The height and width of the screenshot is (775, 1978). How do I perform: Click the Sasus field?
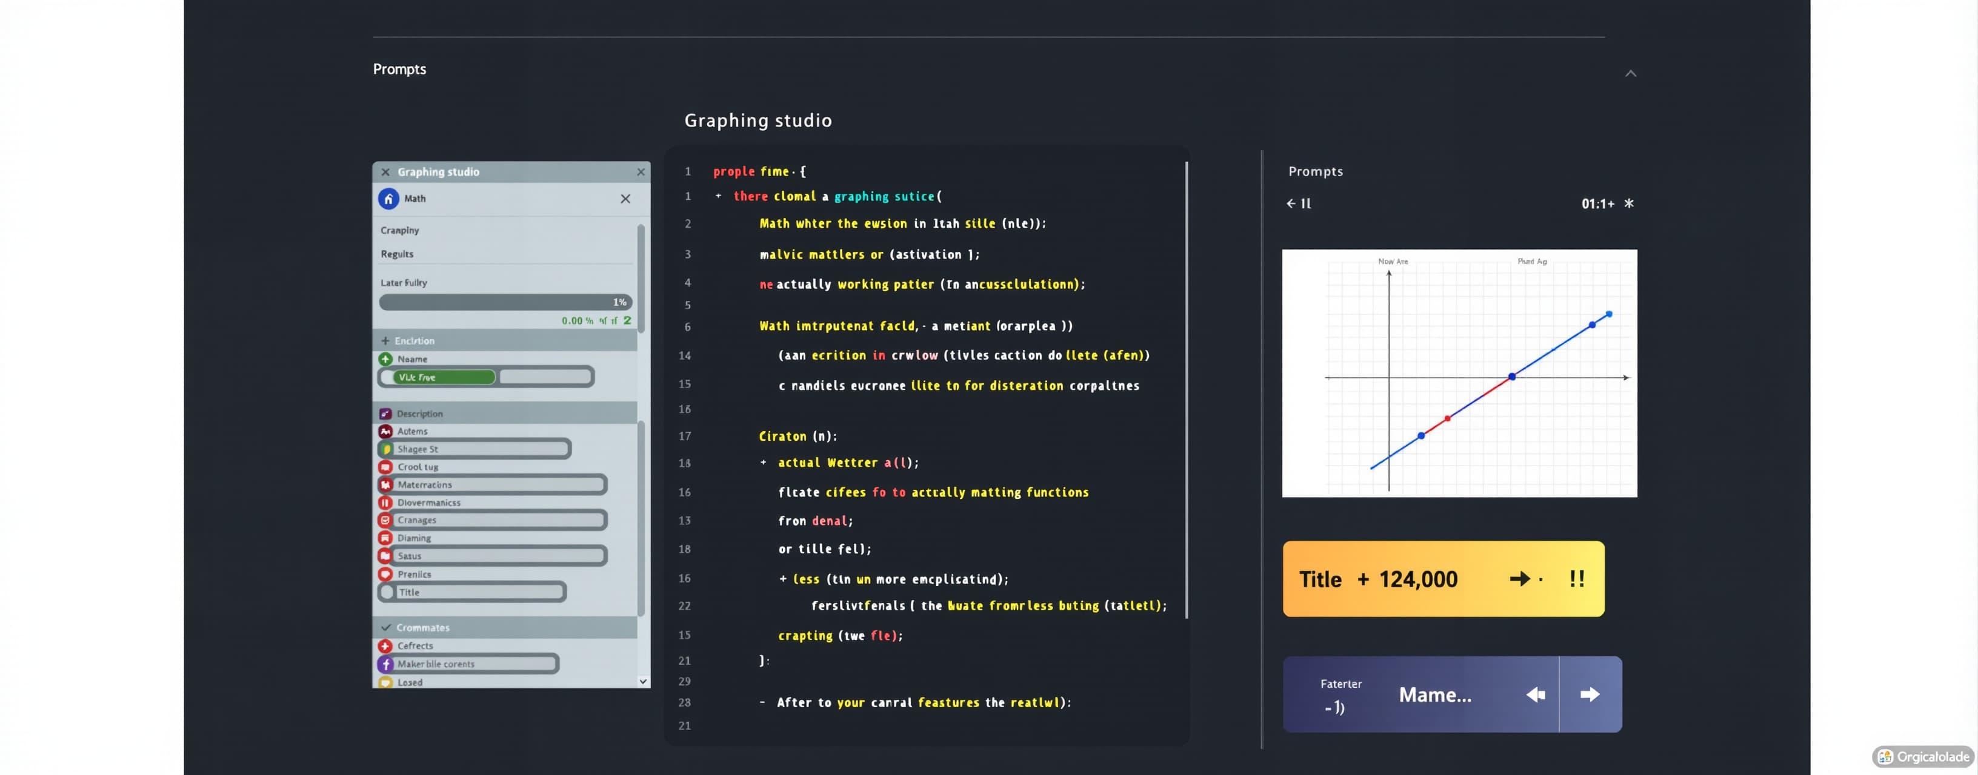pyautogui.click(x=492, y=556)
